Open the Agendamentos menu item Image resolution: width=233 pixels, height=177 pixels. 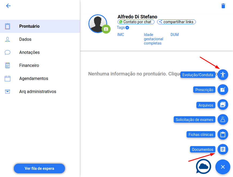click(x=40, y=78)
